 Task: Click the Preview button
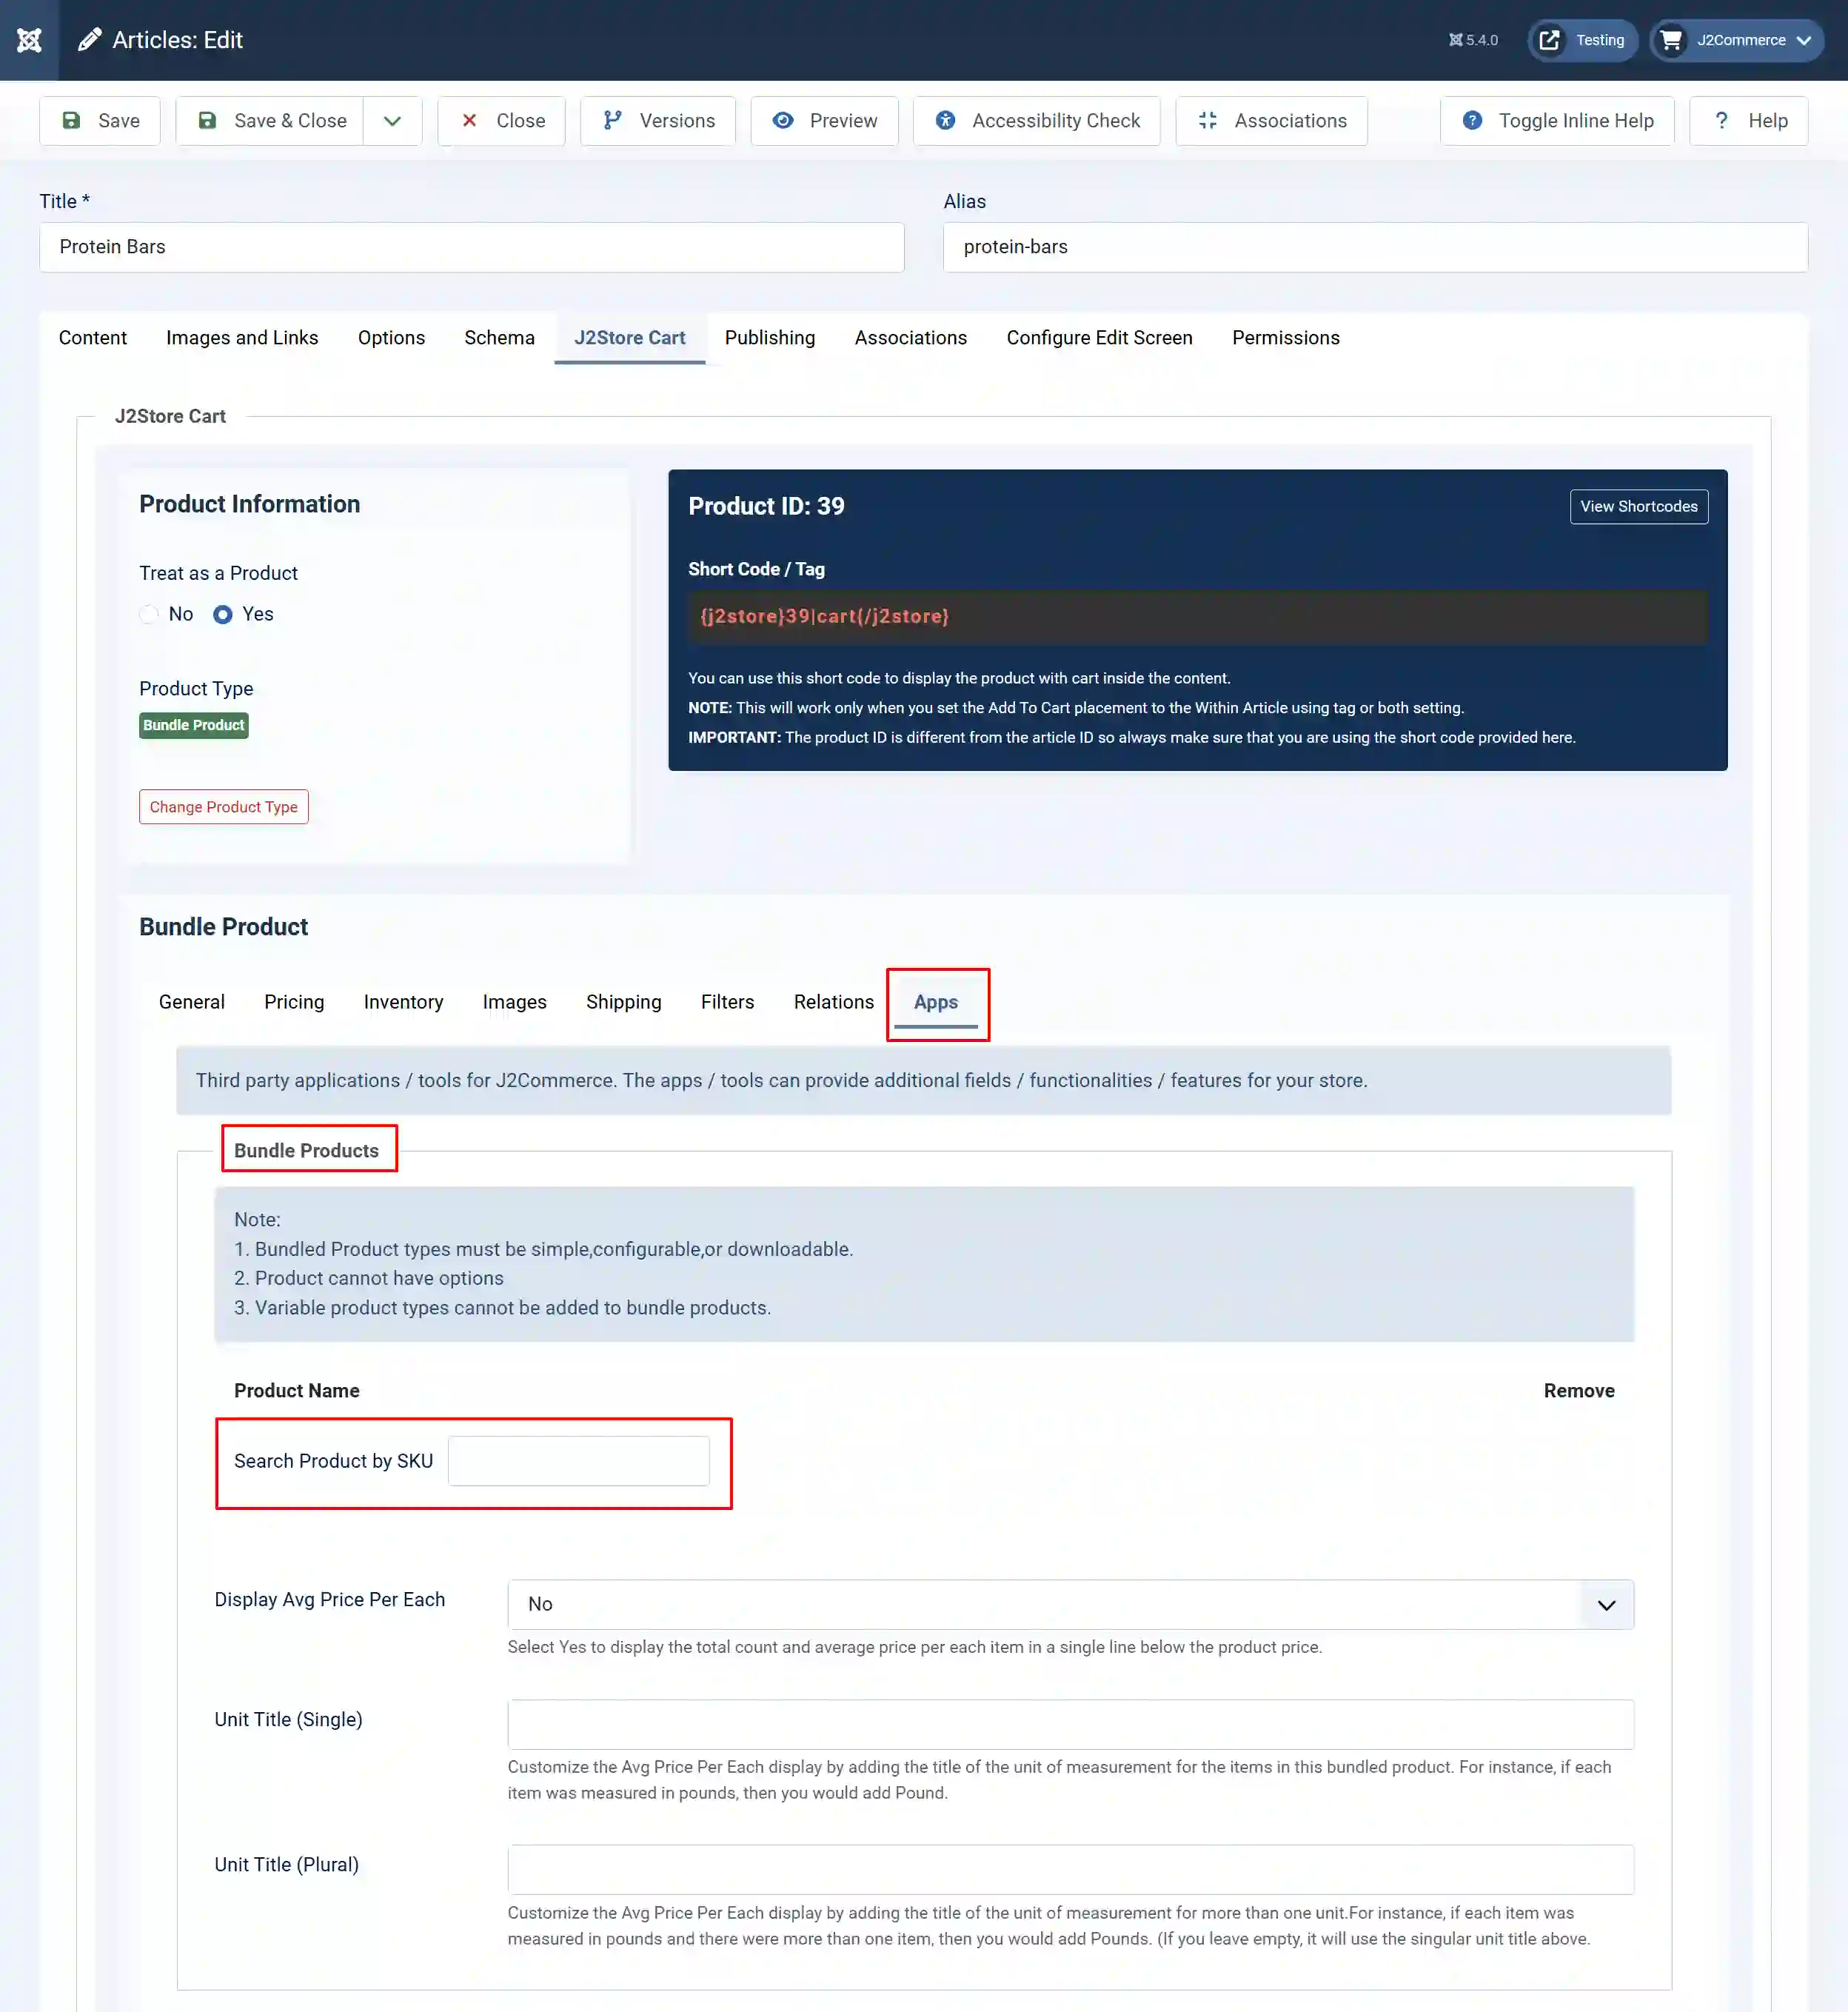[824, 121]
